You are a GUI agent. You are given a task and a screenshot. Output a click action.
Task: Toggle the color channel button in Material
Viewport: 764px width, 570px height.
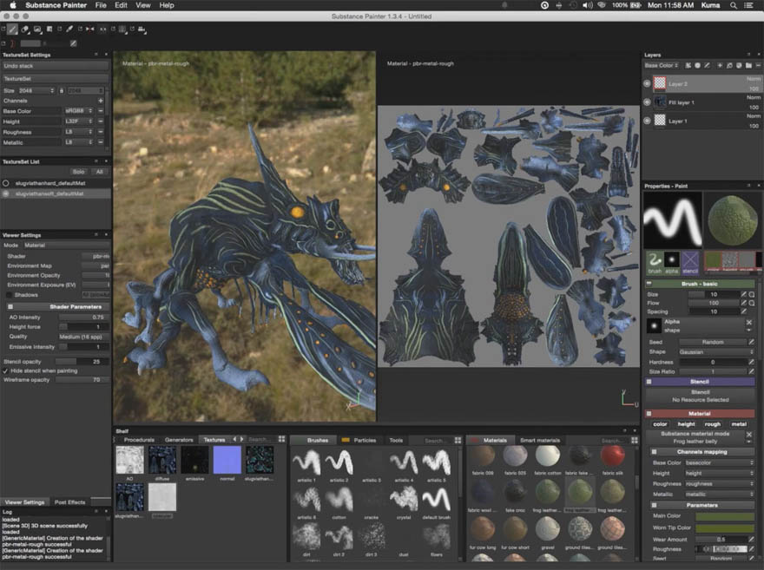pyautogui.click(x=660, y=424)
